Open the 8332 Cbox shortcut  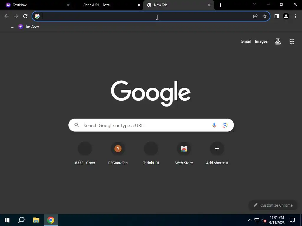click(x=85, y=153)
